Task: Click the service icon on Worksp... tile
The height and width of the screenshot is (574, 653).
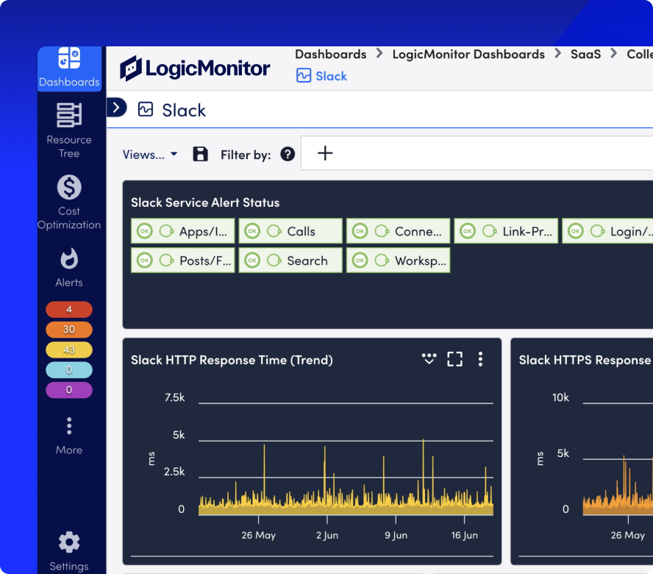Action: coord(382,261)
